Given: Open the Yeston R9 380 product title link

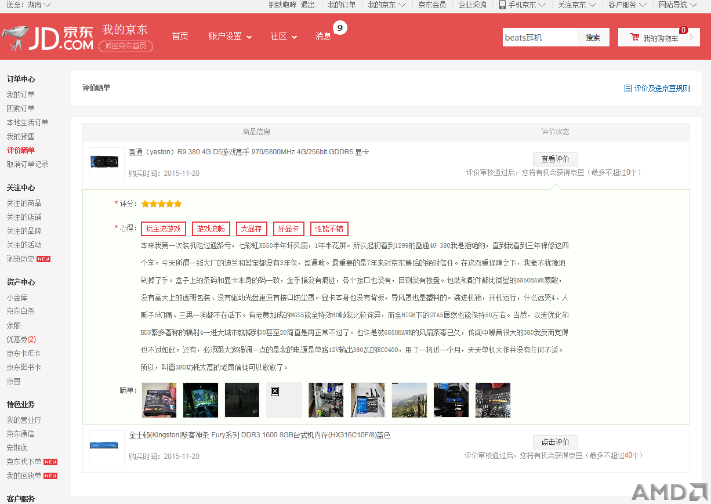Looking at the screenshot, I should click(249, 152).
